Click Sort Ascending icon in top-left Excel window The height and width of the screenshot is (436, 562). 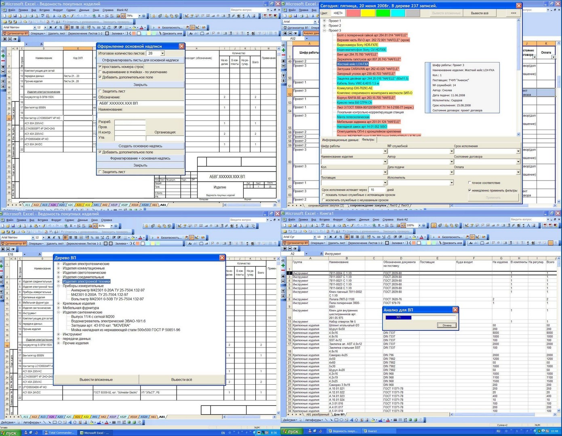click(107, 16)
